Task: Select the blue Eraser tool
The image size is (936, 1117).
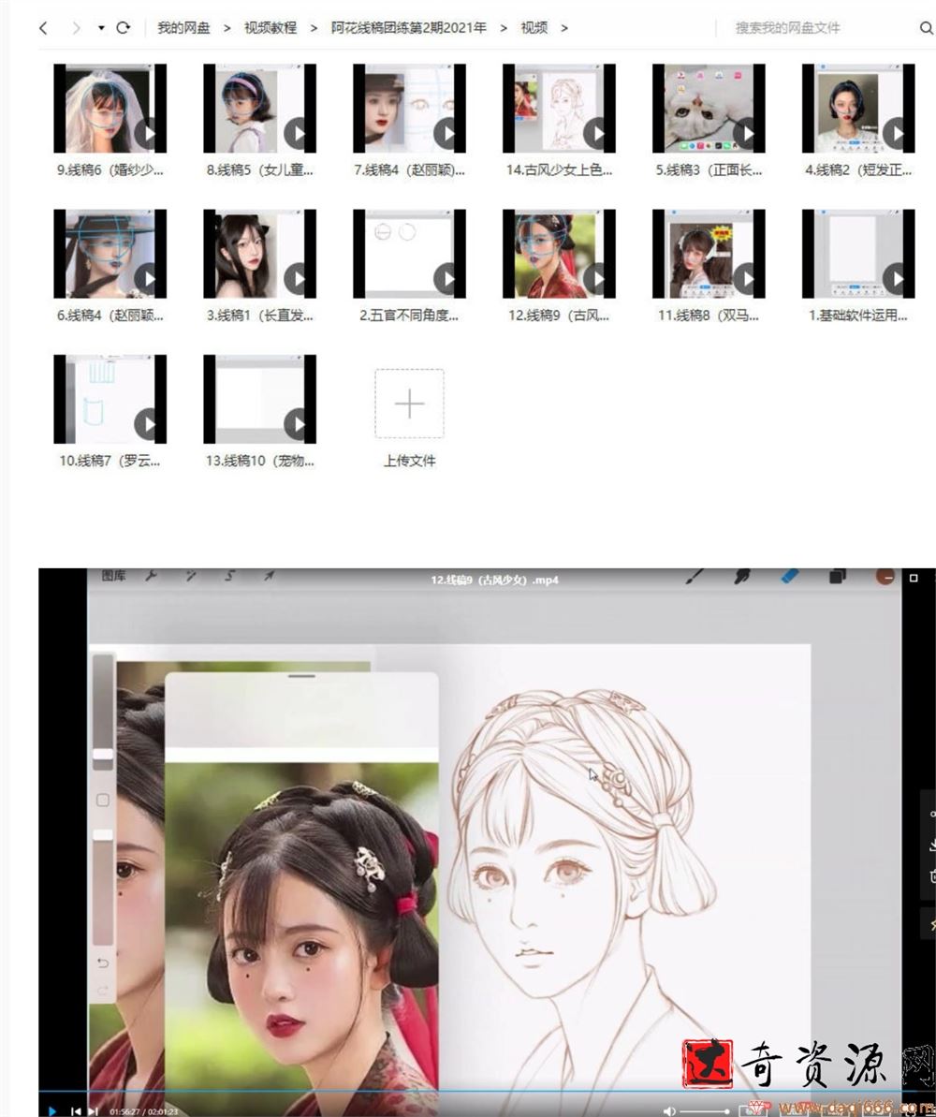Action: click(x=789, y=576)
